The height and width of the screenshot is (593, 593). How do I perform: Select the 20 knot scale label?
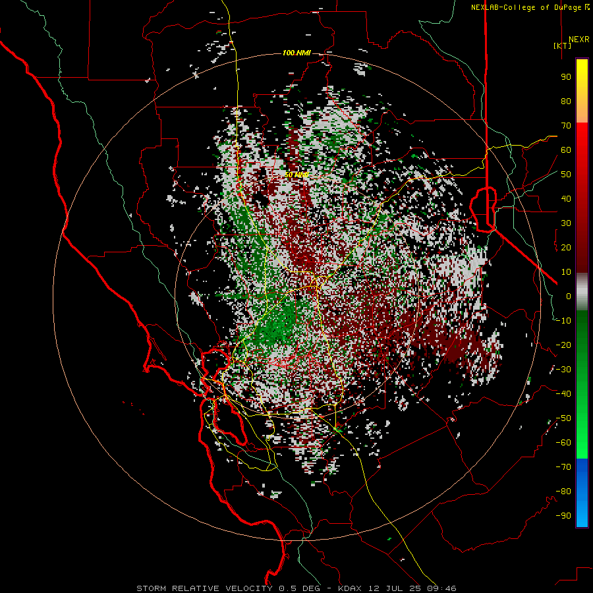tap(566, 248)
